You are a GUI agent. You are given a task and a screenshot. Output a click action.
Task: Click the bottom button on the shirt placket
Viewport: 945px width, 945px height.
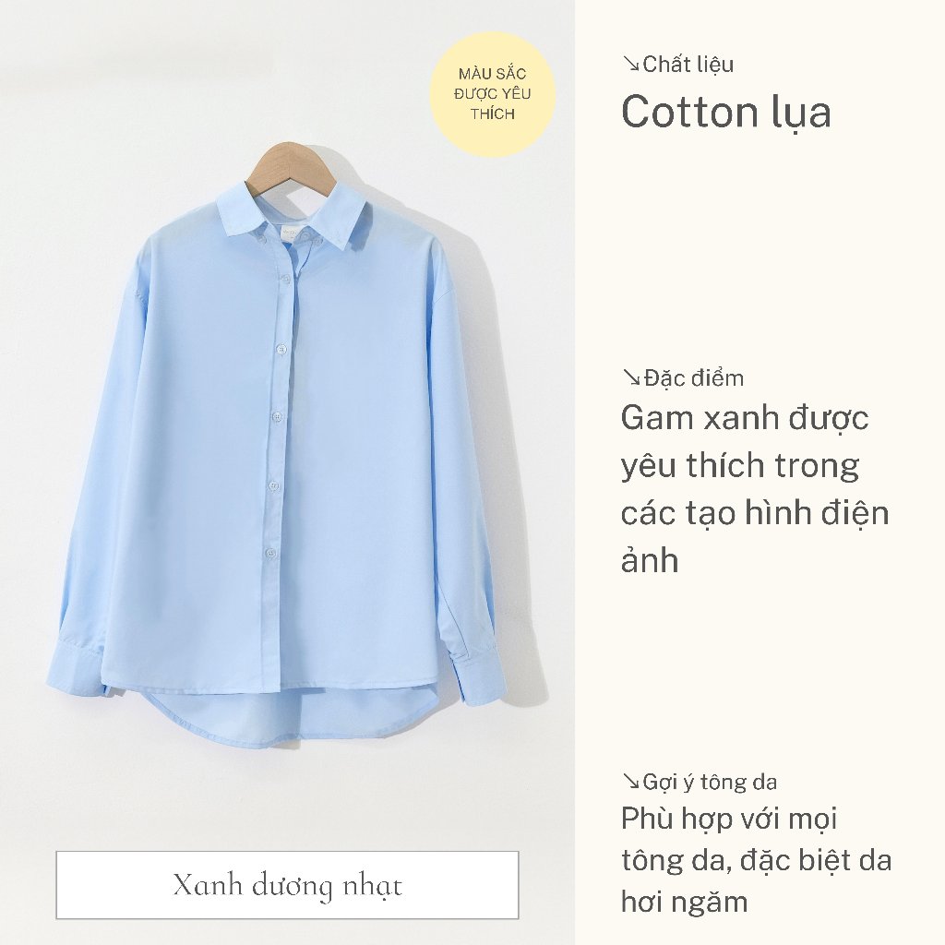point(269,552)
